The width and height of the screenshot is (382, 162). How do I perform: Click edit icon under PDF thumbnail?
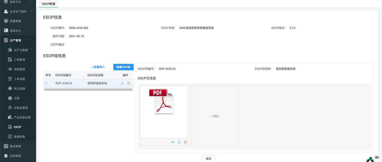coord(179,142)
